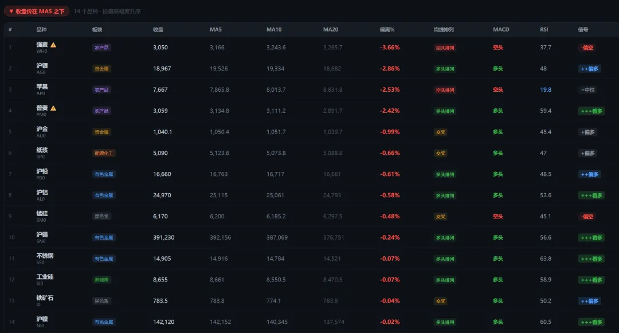
Task: Click the 能源化工 sector tag for 纸浆
Action: tap(104, 153)
